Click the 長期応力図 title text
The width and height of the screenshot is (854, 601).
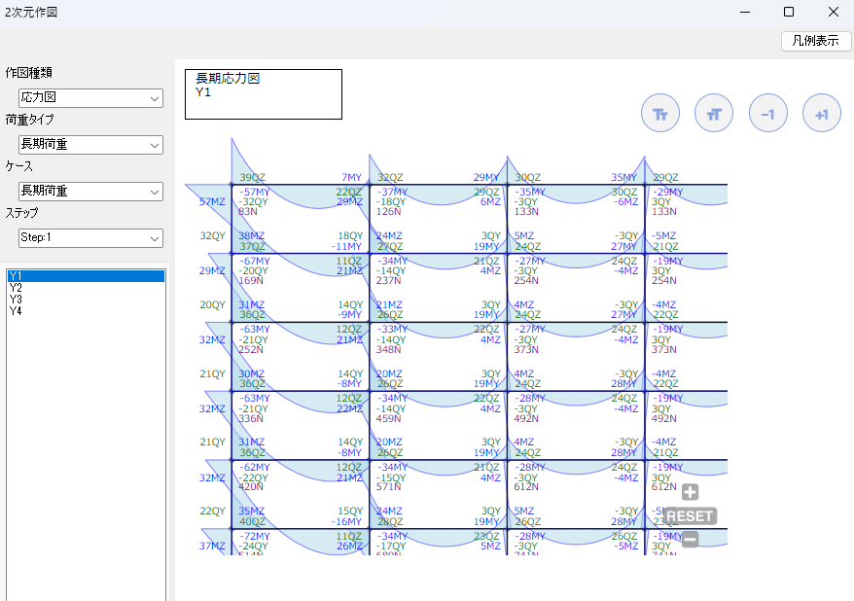tap(228, 79)
